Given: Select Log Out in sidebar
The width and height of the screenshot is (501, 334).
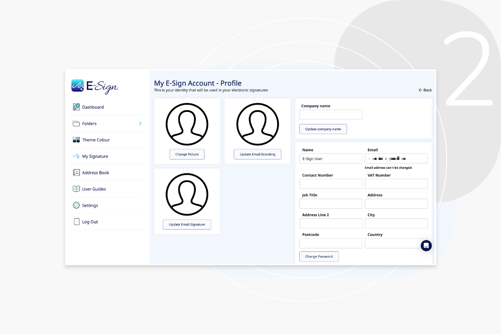Looking at the screenshot, I should (x=107, y=222).
